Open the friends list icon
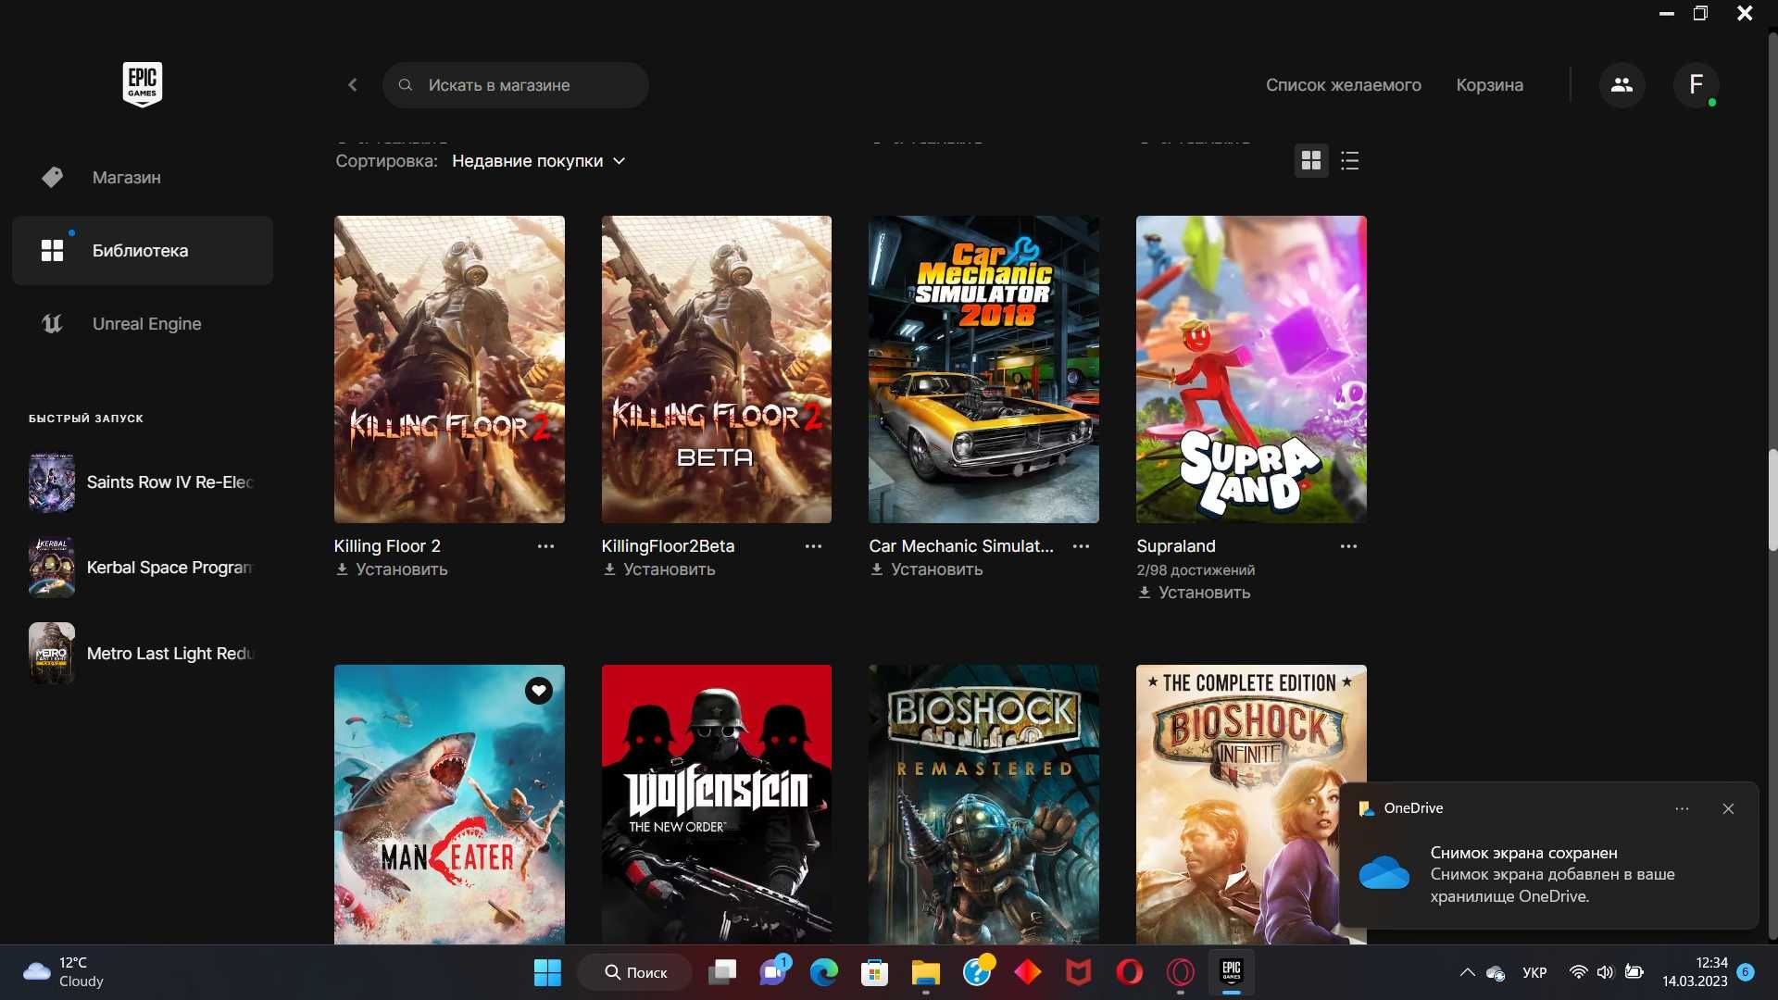1778x1000 pixels. [x=1621, y=85]
